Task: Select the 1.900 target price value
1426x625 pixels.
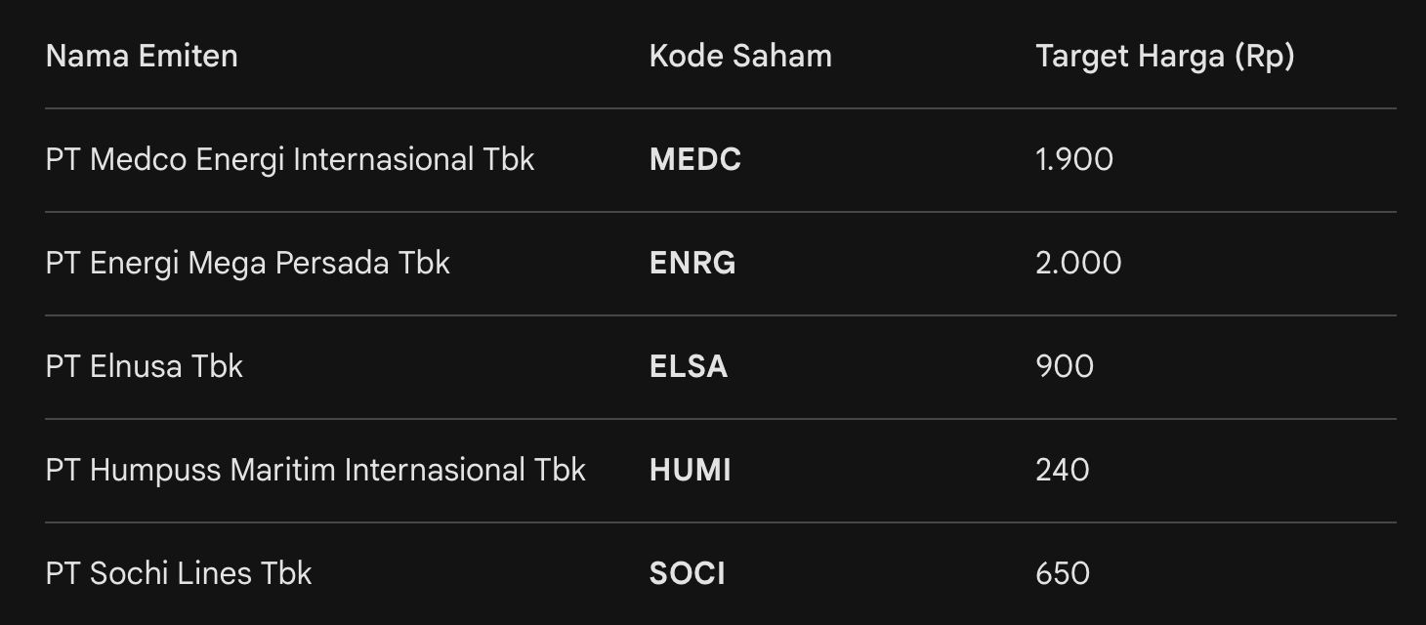Action: [1073, 160]
